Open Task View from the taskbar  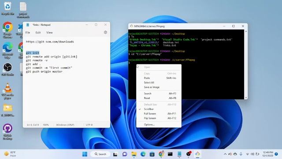tap(115, 154)
